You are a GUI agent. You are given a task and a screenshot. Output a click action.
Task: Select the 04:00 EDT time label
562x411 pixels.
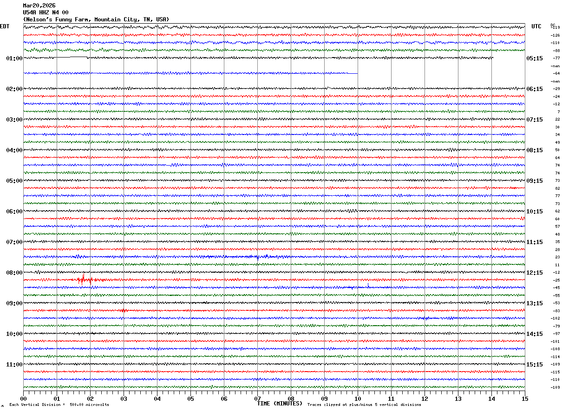pyautogui.click(x=14, y=150)
